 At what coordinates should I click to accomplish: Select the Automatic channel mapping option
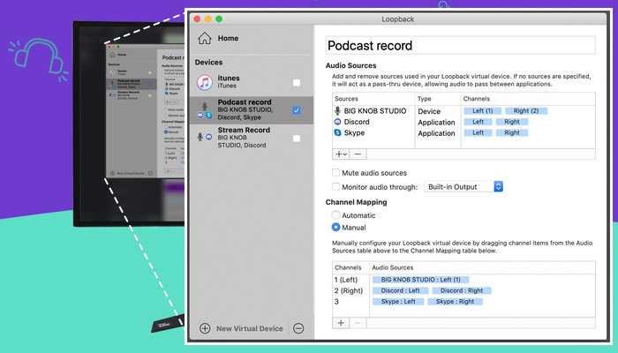point(335,214)
